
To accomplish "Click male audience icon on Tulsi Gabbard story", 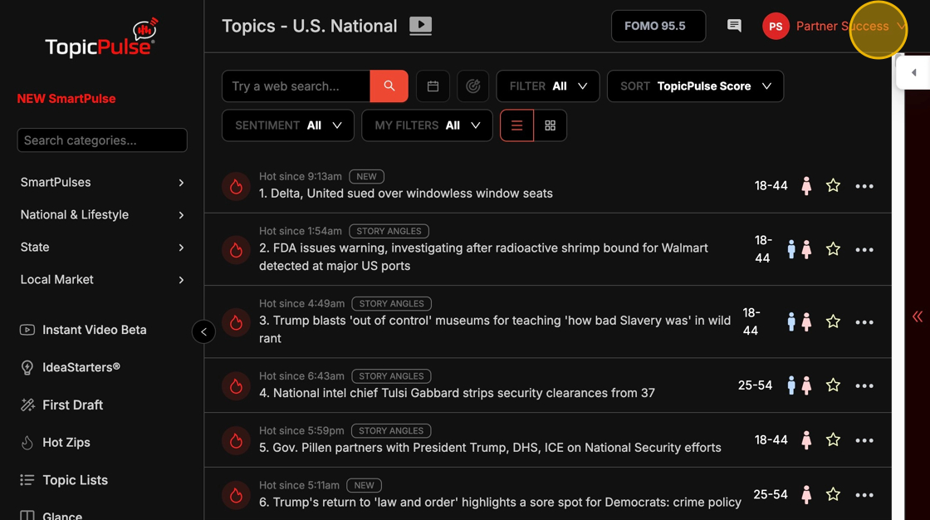I will click(x=791, y=385).
